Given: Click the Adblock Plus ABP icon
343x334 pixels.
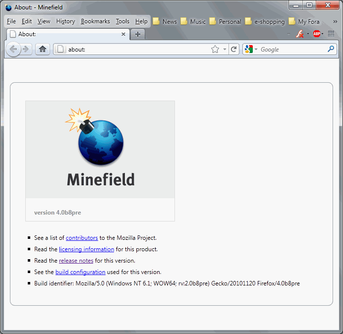Looking at the screenshot, I should point(317,34).
